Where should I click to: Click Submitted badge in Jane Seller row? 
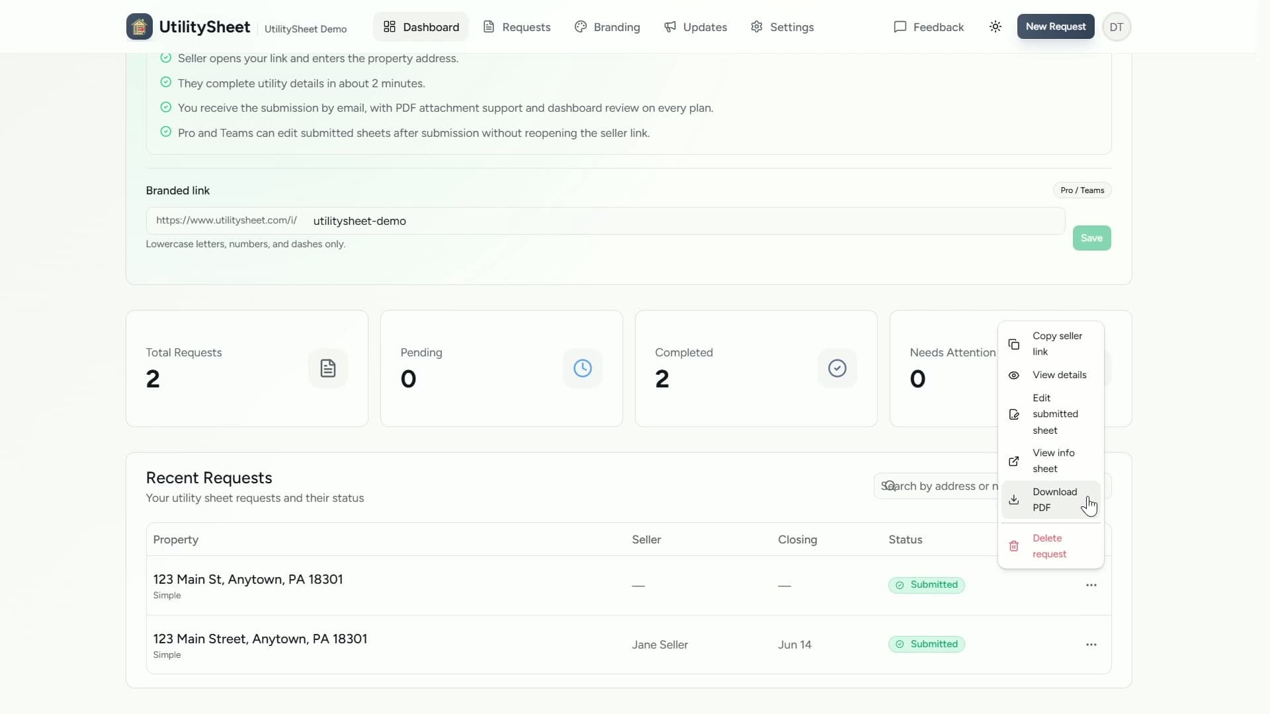pos(926,645)
